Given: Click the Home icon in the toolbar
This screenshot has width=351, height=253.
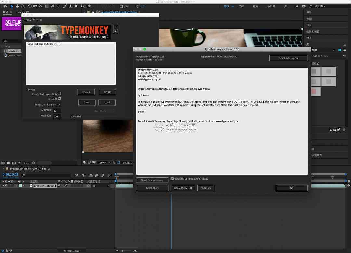Looking at the screenshot, I should coord(5,6).
